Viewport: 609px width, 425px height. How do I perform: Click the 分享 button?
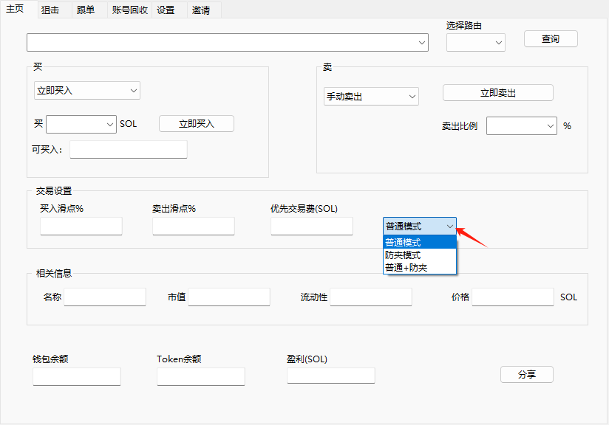527,375
